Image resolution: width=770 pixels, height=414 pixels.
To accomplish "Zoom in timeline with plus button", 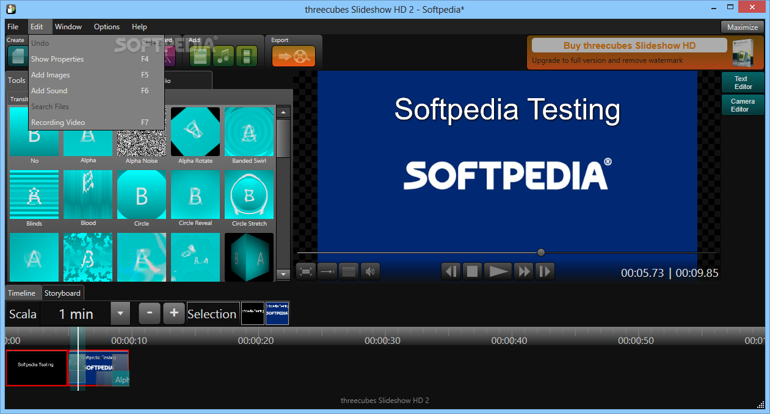I will [x=174, y=313].
